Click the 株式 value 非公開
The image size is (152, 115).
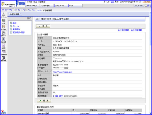56,75
